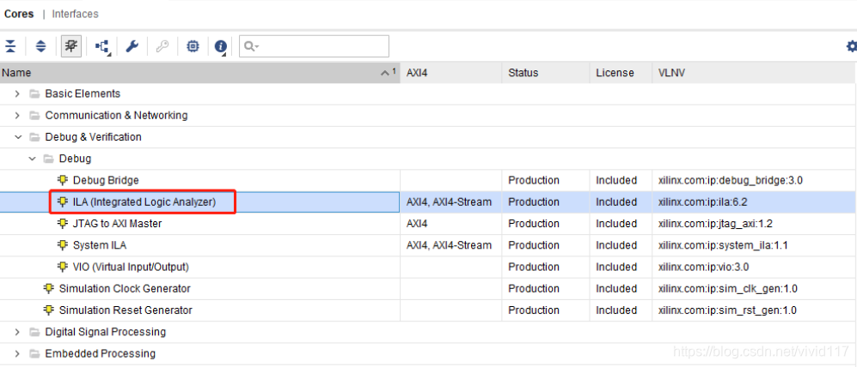Sort by the Status column header
This screenshot has height=367, width=857.
546,73
